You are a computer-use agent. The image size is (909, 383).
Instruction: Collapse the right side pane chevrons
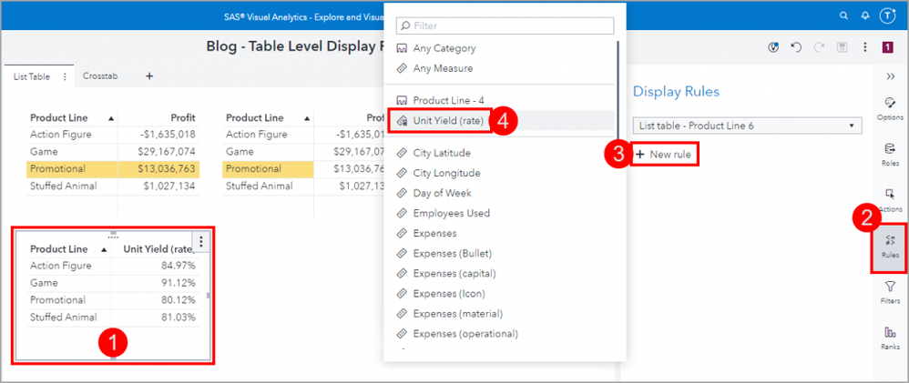click(x=890, y=76)
